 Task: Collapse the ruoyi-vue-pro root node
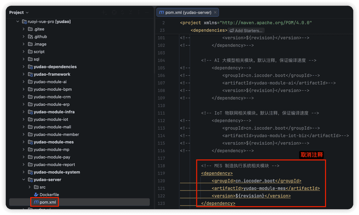click(18, 21)
